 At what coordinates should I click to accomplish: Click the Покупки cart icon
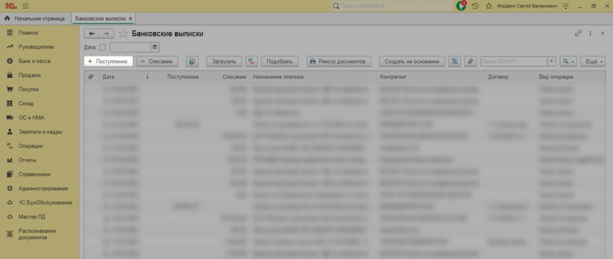pos(9,89)
